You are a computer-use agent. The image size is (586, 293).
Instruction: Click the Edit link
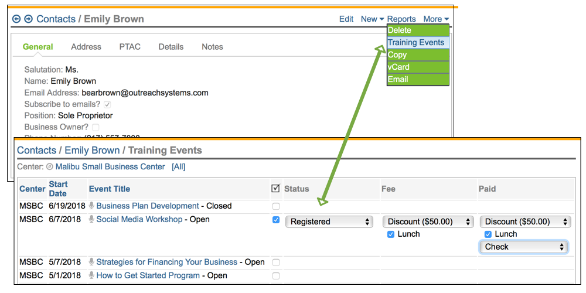[346, 19]
